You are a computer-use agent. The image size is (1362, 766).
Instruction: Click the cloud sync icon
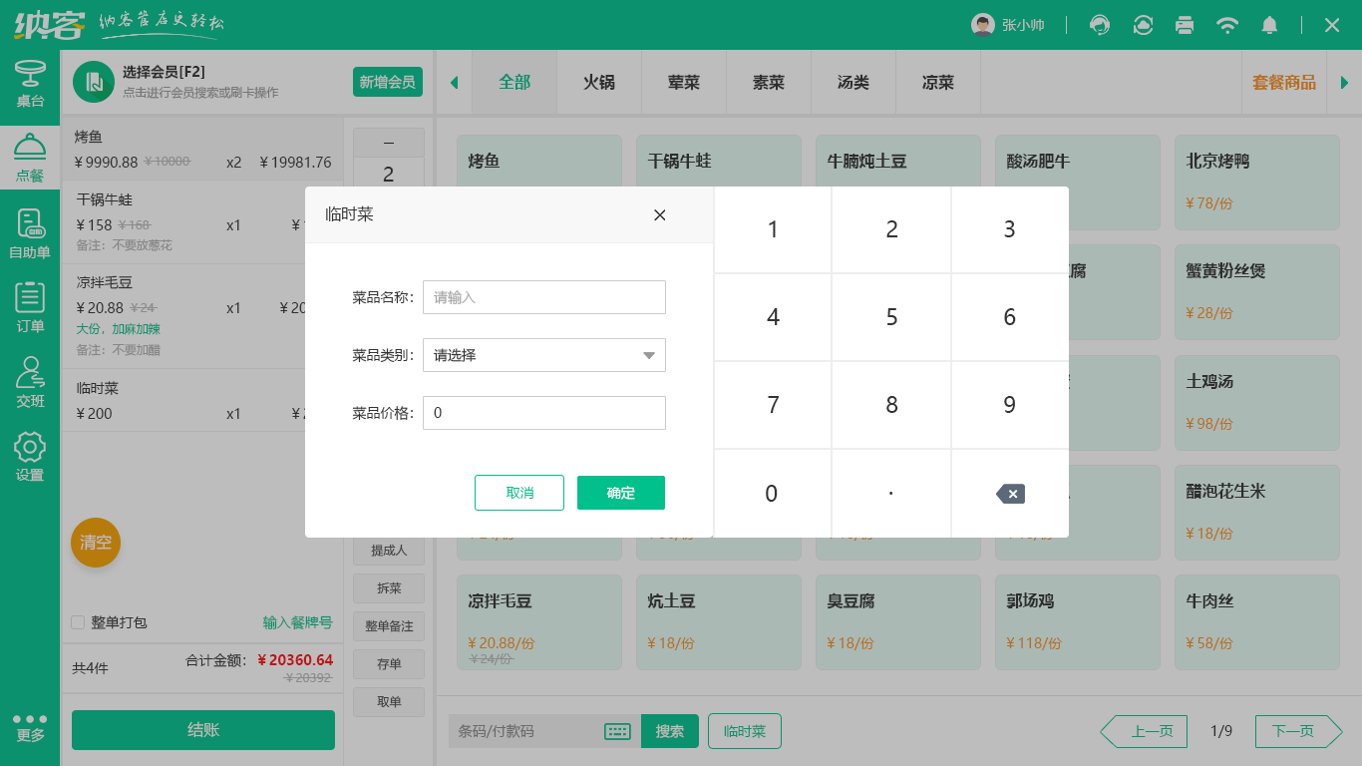point(1143,25)
